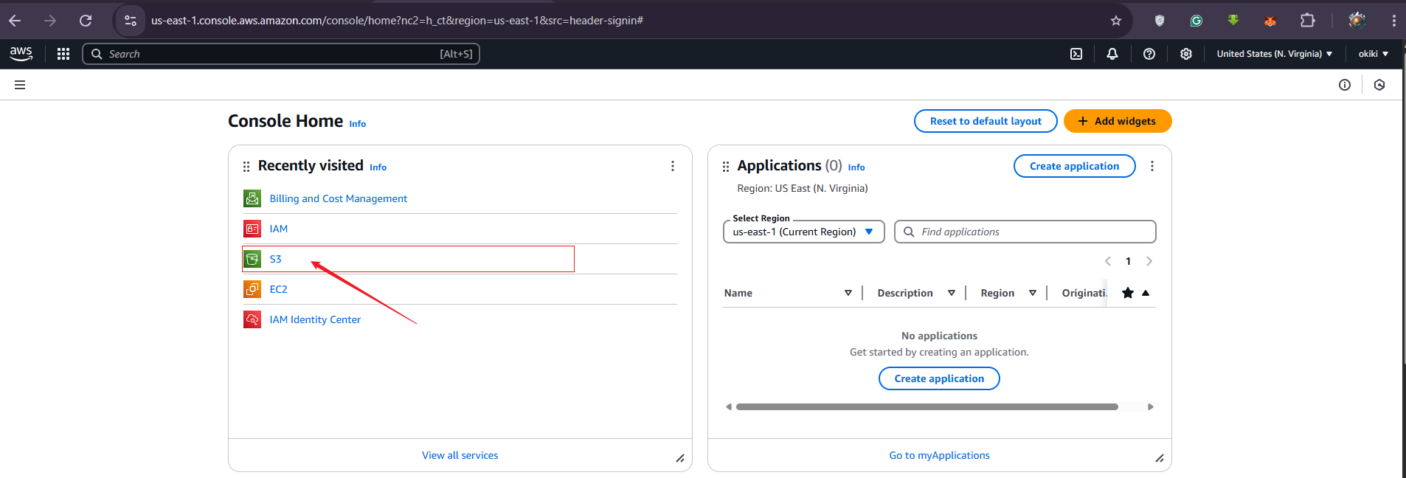Click the browser address bar URL

pos(397,21)
